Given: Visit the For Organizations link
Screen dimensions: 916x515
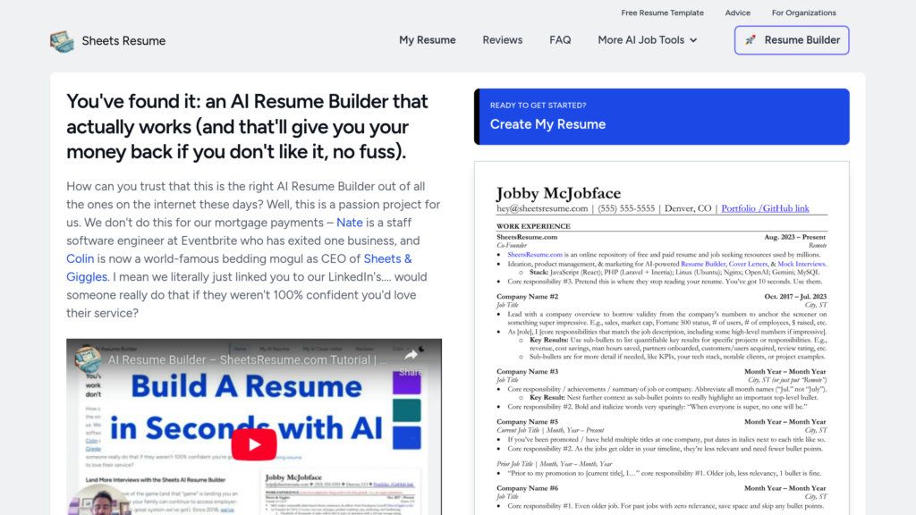Looking at the screenshot, I should tap(804, 13).
